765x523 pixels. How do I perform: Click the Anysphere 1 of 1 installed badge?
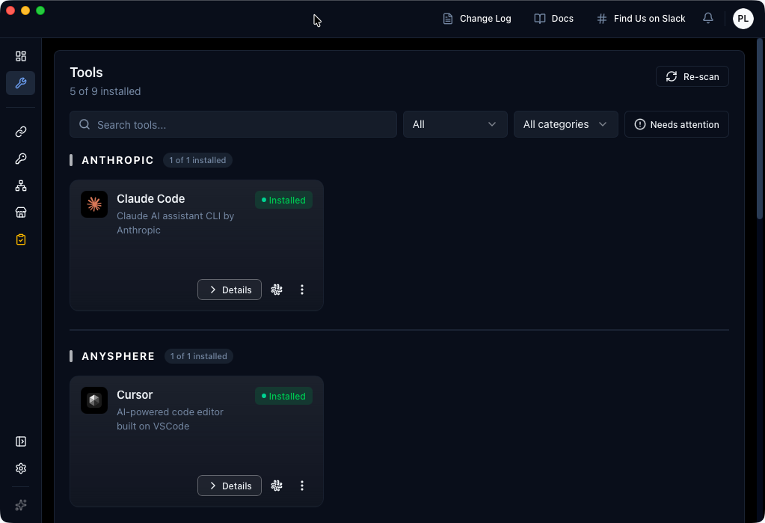[x=199, y=356]
